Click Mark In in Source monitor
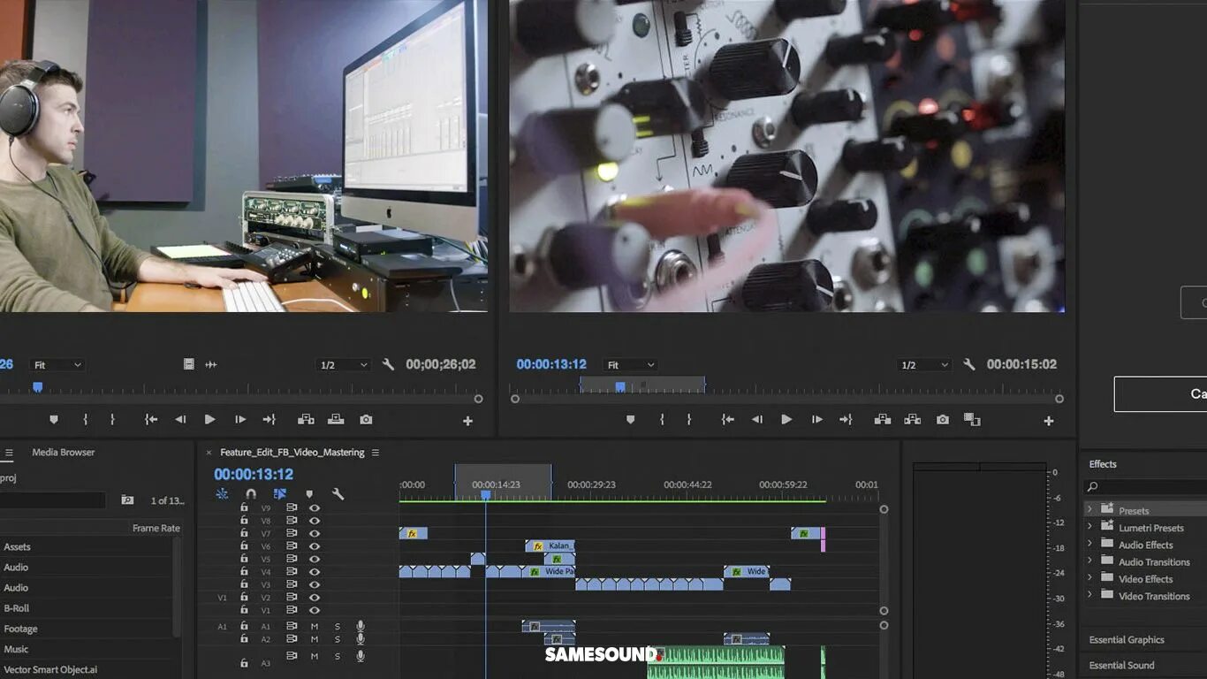This screenshot has width=1207, height=679. [x=86, y=420]
